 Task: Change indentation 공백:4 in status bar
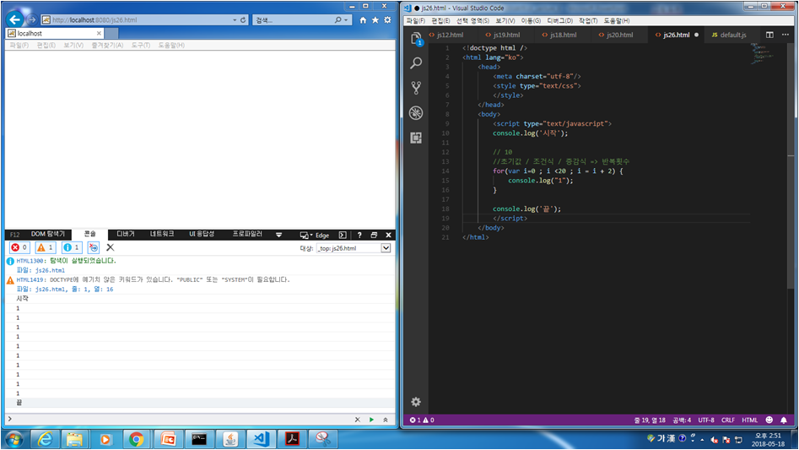(x=682, y=420)
